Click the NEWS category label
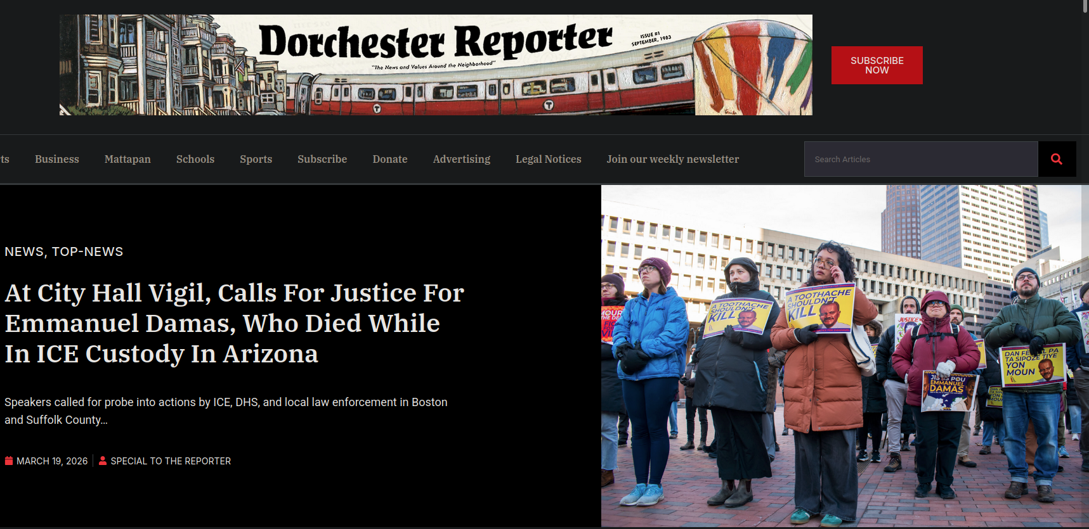Screen dimensions: 1089x529 (24, 252)
